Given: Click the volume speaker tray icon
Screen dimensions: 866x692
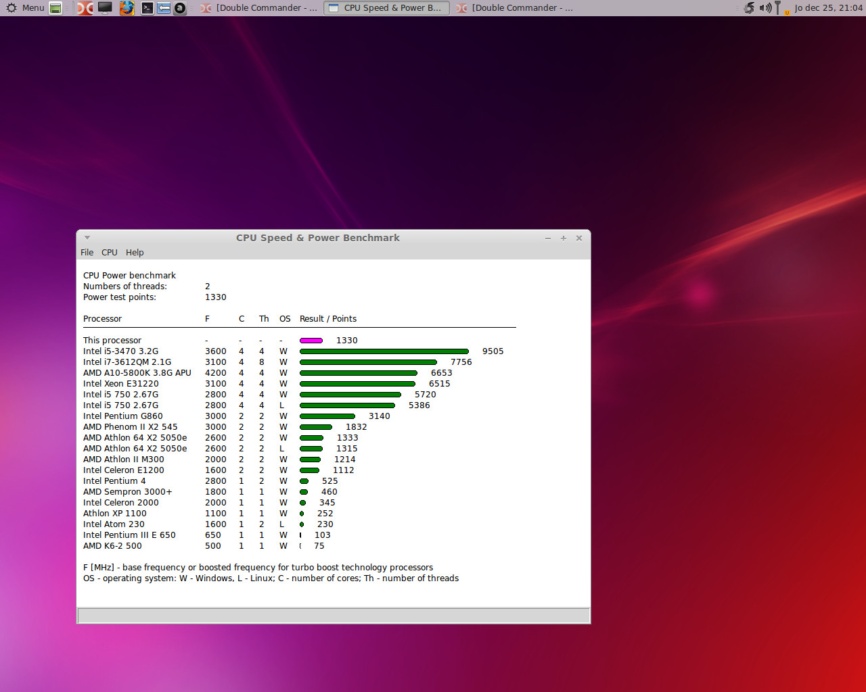Looking at the screenshot, I should pos(765,8).
